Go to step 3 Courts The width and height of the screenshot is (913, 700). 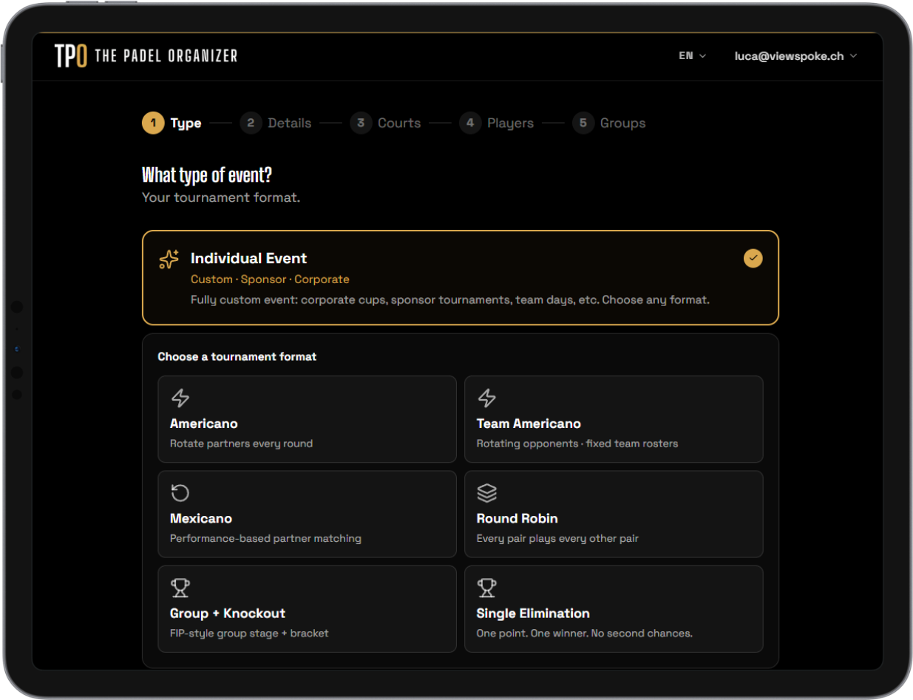(386, 123)
